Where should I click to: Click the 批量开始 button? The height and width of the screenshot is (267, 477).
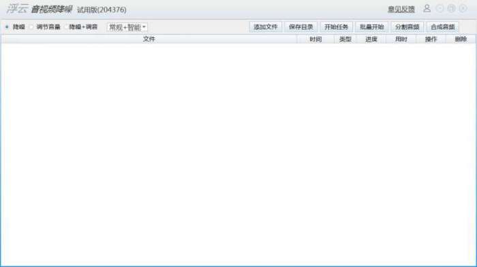pyautogui.click(x=372, y=27)
